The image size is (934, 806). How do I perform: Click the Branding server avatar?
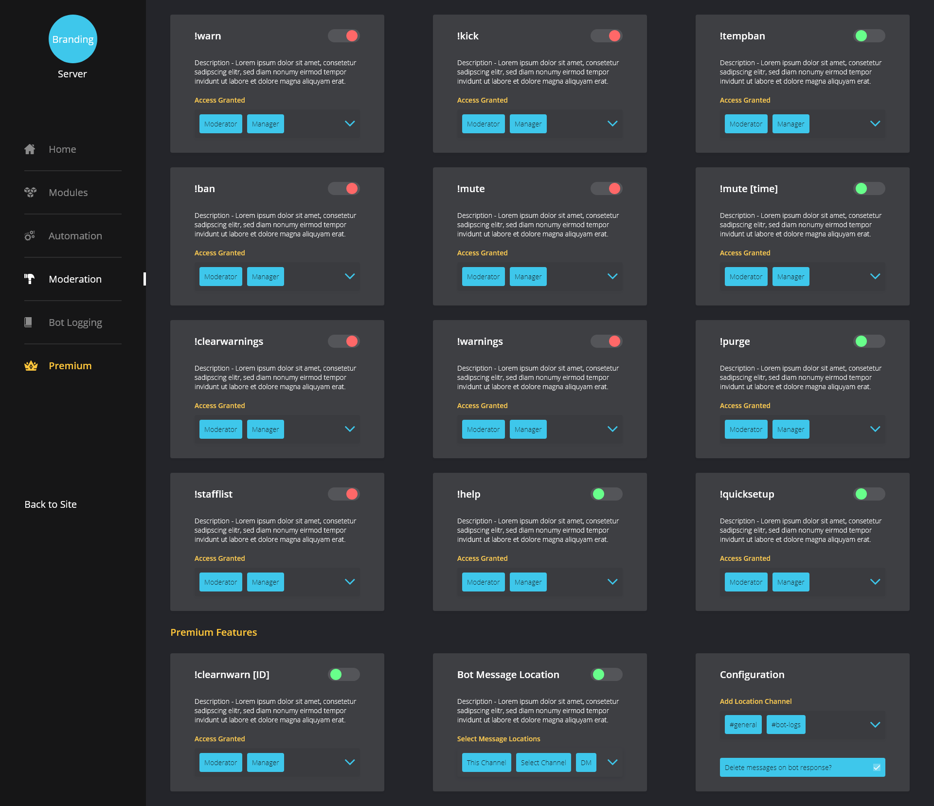pyautogui.click(x=72, y=39)
